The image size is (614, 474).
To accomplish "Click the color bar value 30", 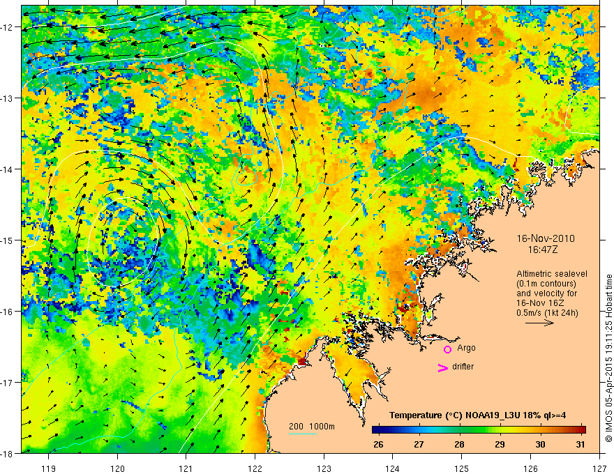I will (x=540, y=444).
